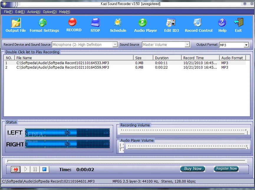Open the Action(A) menu
Image resolution: width=255 pixels, height=190 pixels.
pyautogui.click(x=34, y=12)
